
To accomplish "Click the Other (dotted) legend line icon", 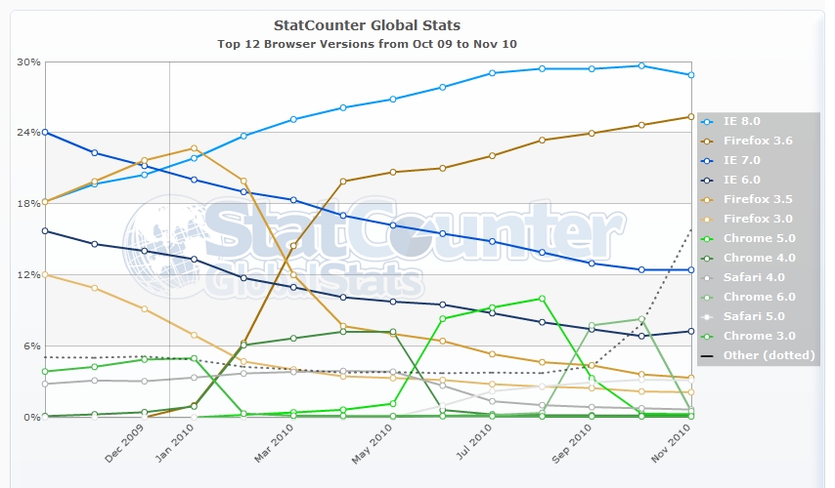I will [x=707, y=355].
